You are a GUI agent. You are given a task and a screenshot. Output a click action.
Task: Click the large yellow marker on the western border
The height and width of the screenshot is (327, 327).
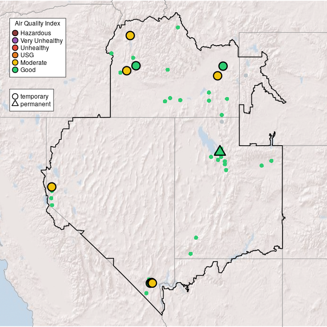coord(52,187)
